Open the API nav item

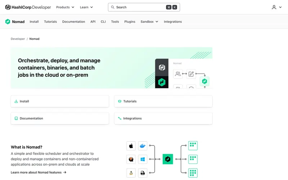93,22
